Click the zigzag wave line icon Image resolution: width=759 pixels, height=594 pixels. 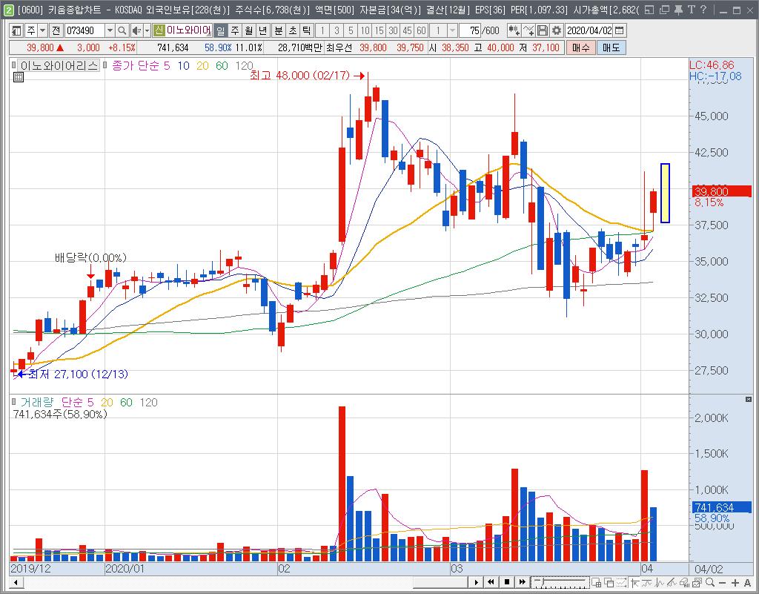659,582
